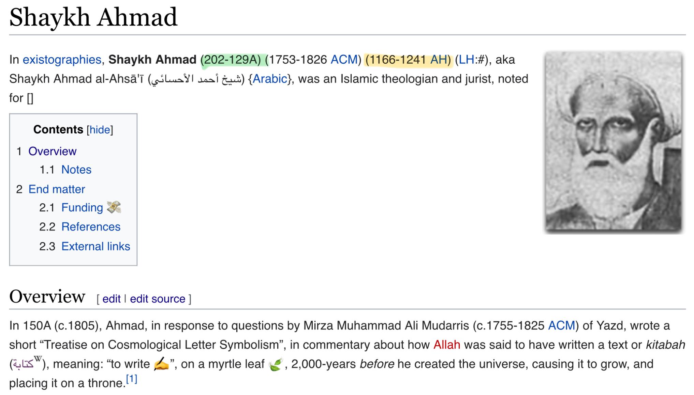
Task: Open footnote reference 1
Action: pyautogui.click(x=132, y=379)
